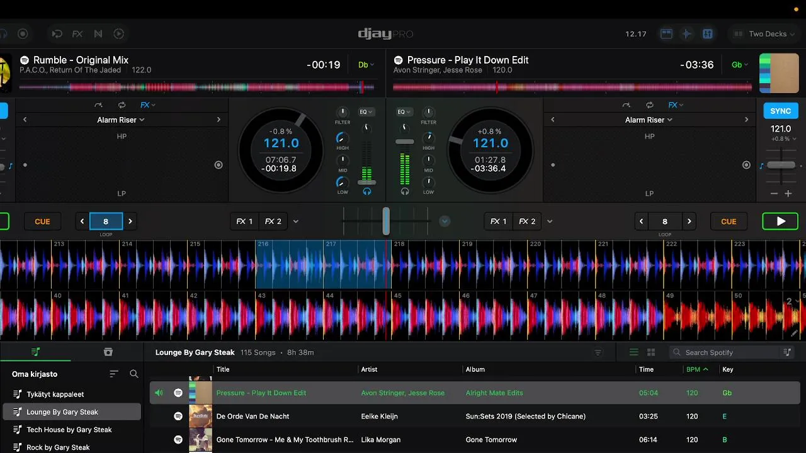Decrease left deck loop length

click(82, 221)
